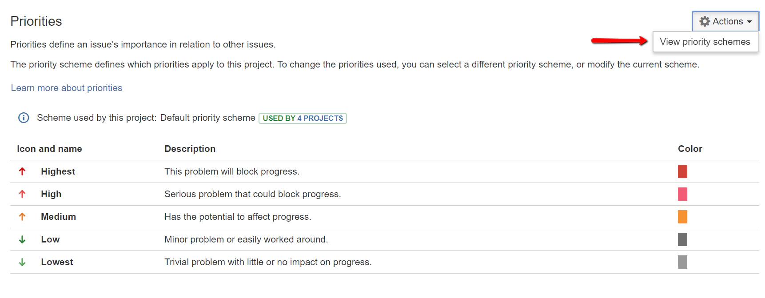Click the Priorities page heading

(36, 21)
